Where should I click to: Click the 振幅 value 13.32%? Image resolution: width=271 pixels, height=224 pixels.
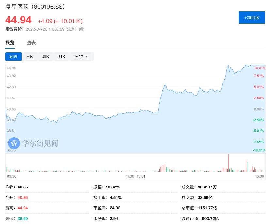coord(113,187)
